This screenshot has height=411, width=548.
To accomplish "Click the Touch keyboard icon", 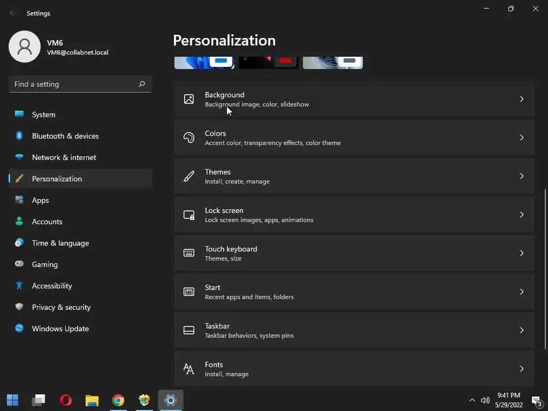I will pos(189,253).
